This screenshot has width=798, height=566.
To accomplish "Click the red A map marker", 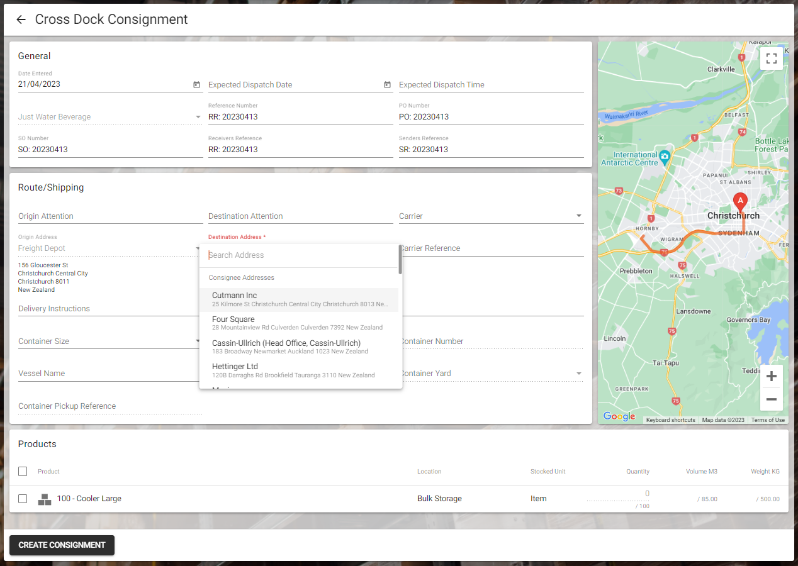I will point(740,203).
